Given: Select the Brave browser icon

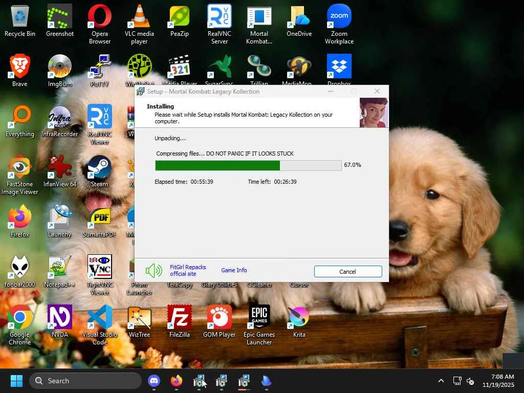Looking at the screenshot, I should click(20, 71).
